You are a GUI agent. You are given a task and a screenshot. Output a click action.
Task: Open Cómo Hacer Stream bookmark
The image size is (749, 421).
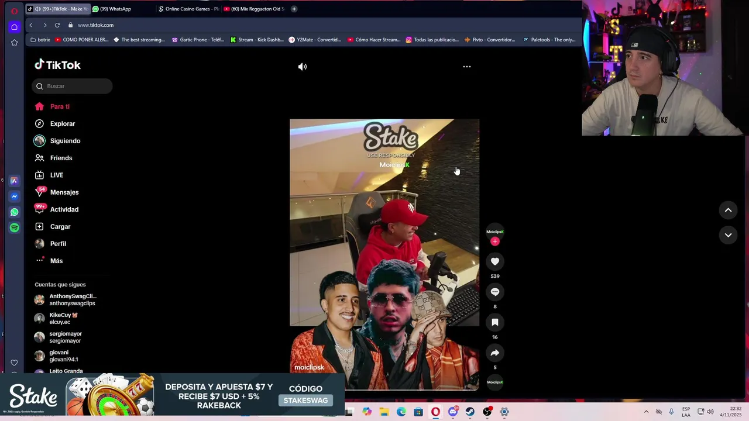point(374,40)
